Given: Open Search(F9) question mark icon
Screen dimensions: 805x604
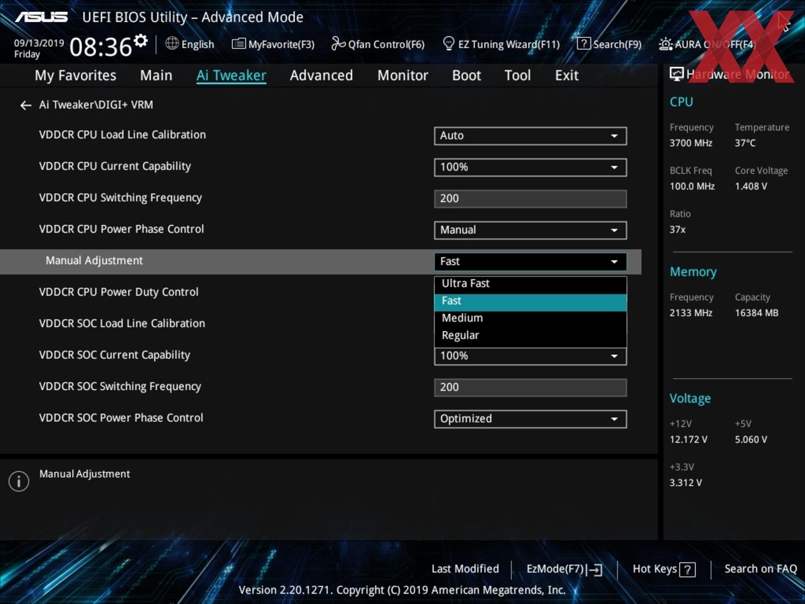Looking at the screenshot, I should pyautogui.click(x=584, y=43).
